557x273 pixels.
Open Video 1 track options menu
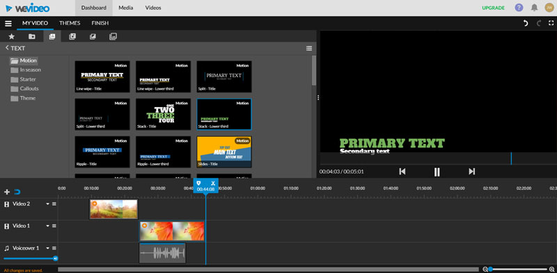[54, 226]
